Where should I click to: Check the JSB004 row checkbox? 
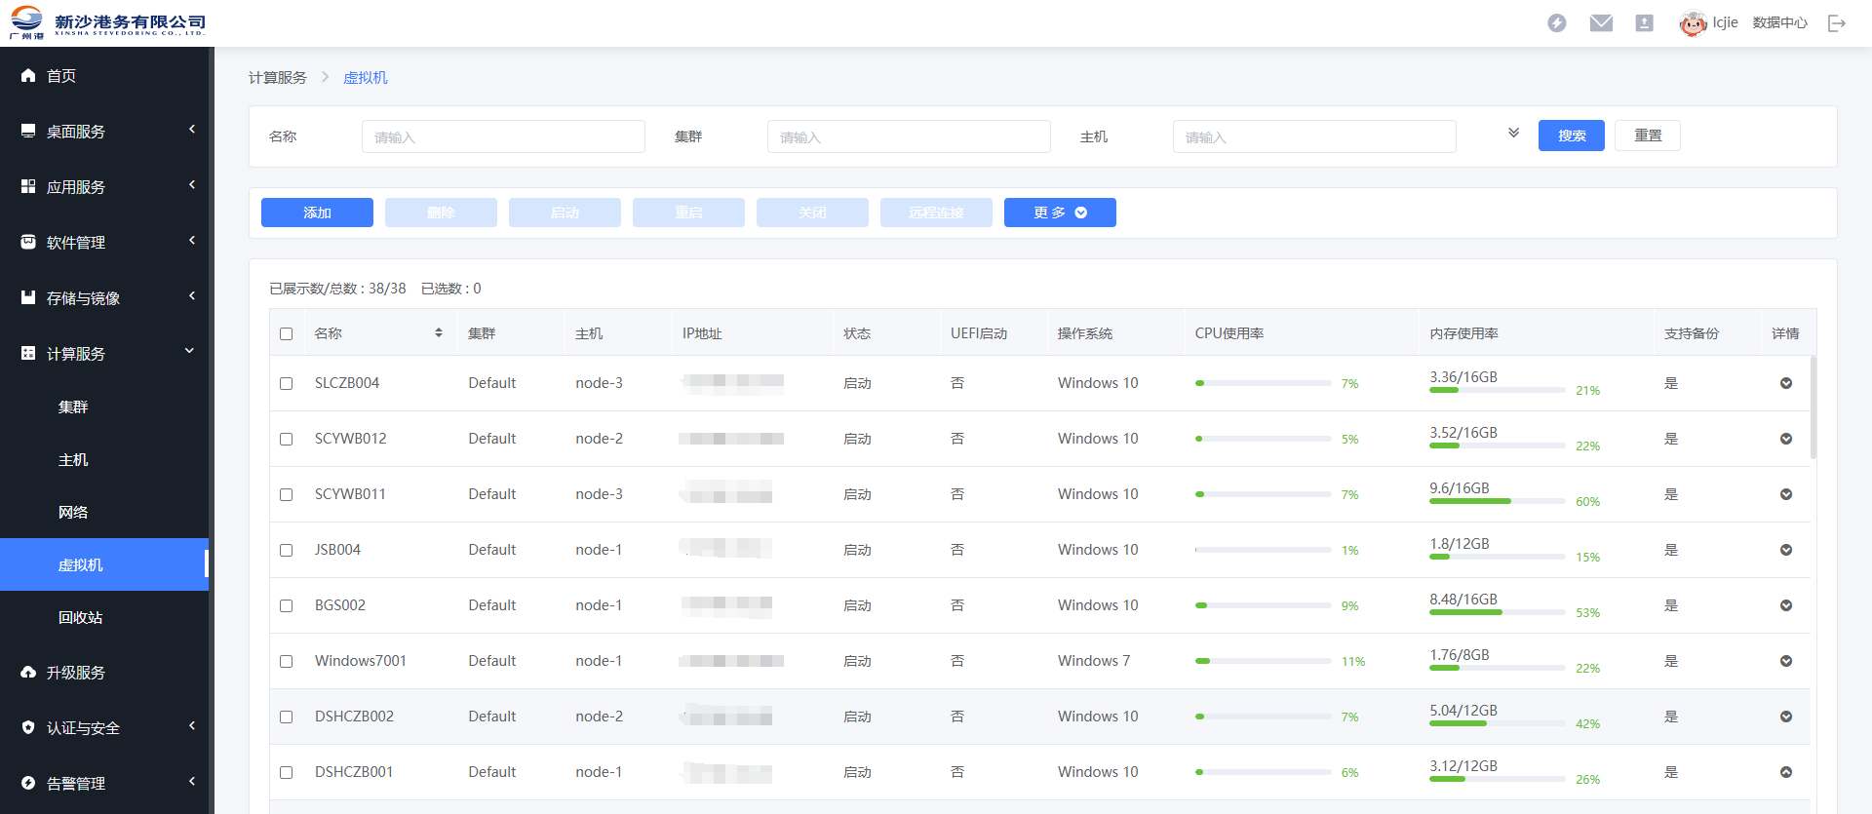click(x=286, y=550)
